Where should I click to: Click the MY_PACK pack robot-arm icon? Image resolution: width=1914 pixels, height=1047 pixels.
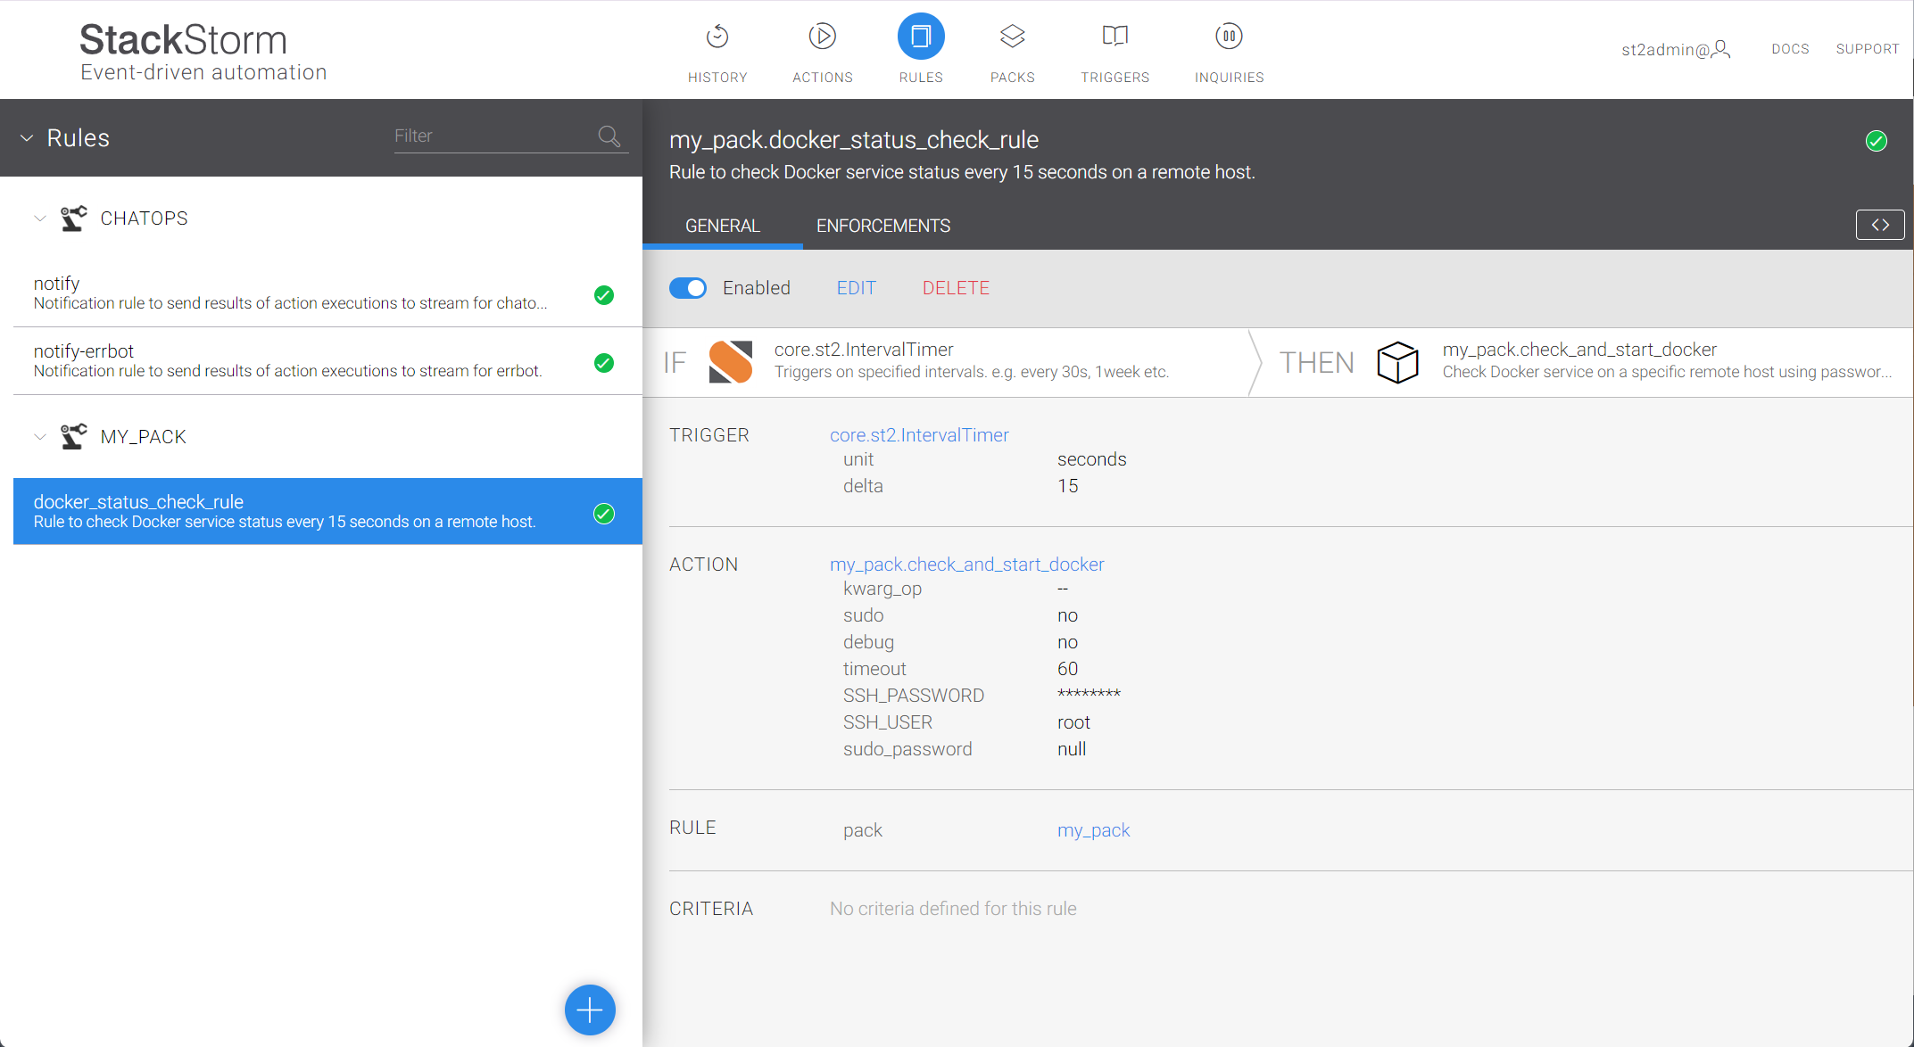[73, 437]
